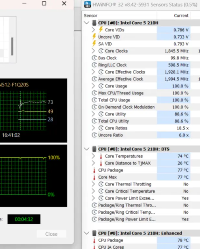
Task: Expand the Core Critical Temperature row
Action: [x=93, y=191]
